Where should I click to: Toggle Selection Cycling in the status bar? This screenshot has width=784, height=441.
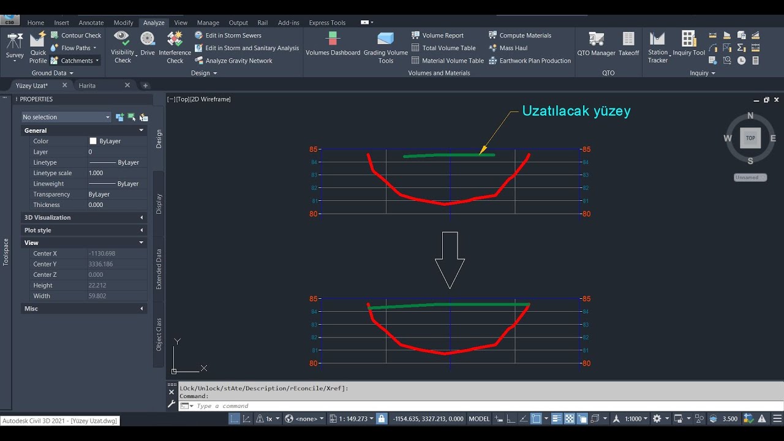click(582, 419)
